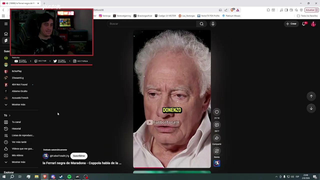Screen dimensions: 320x180
Task: Open Brave VPN shield icon
Action: [301, 10]
